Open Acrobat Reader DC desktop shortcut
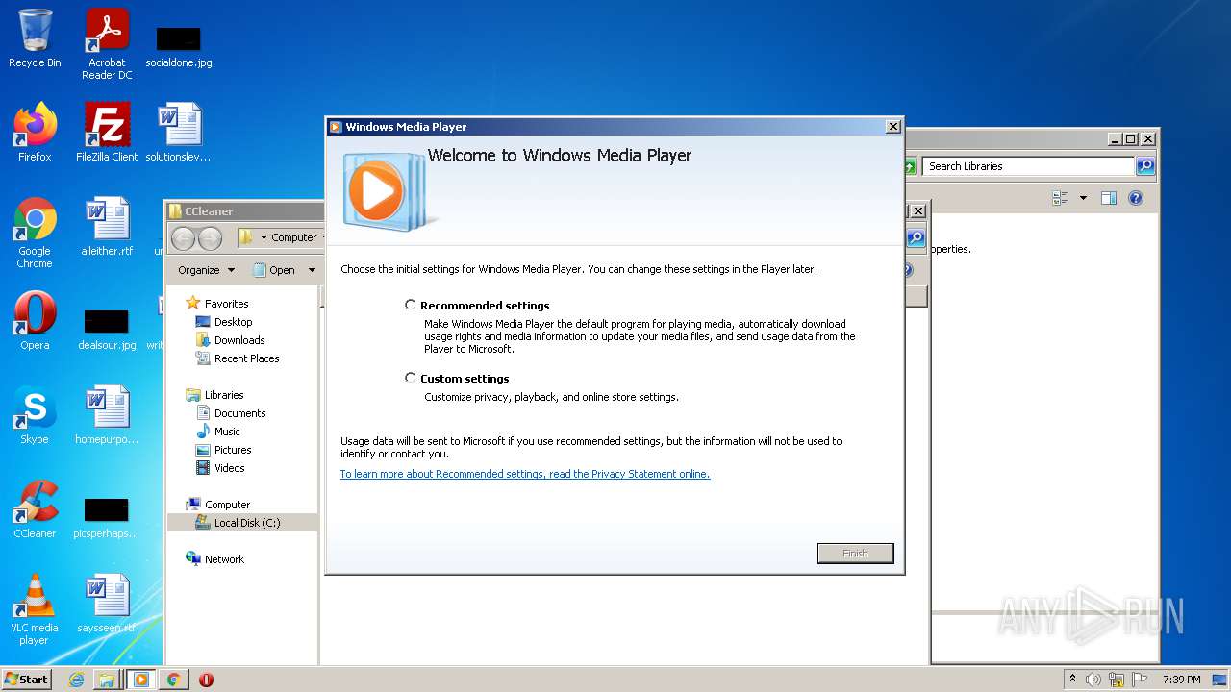The image size is (1231, 692). [x=107, y=44]
